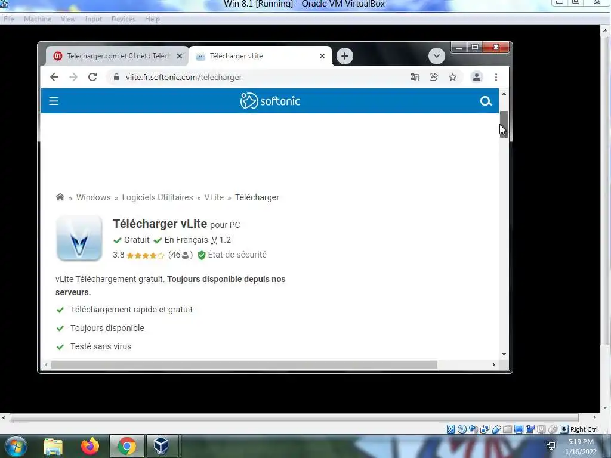Reload the vLite page
This screenshot has width=611, height=458.
[x=92, y=77]
